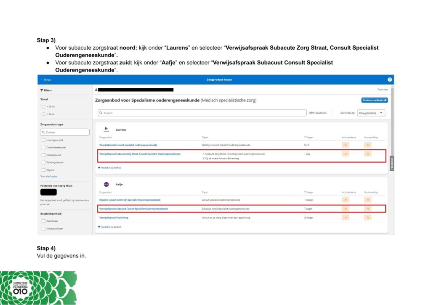Image resolution: width=431 pixels, height=305 pixels.
Task: Click the '14 dagen' waiting time cell
Action: click(x=309, y=200)
